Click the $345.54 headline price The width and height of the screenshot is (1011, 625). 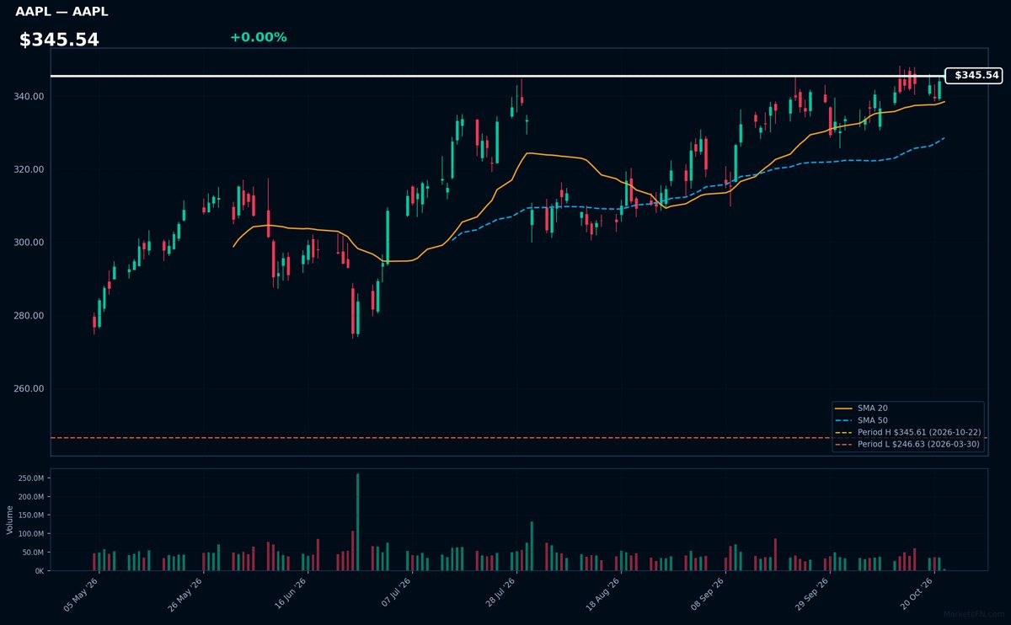coord(59,40)
